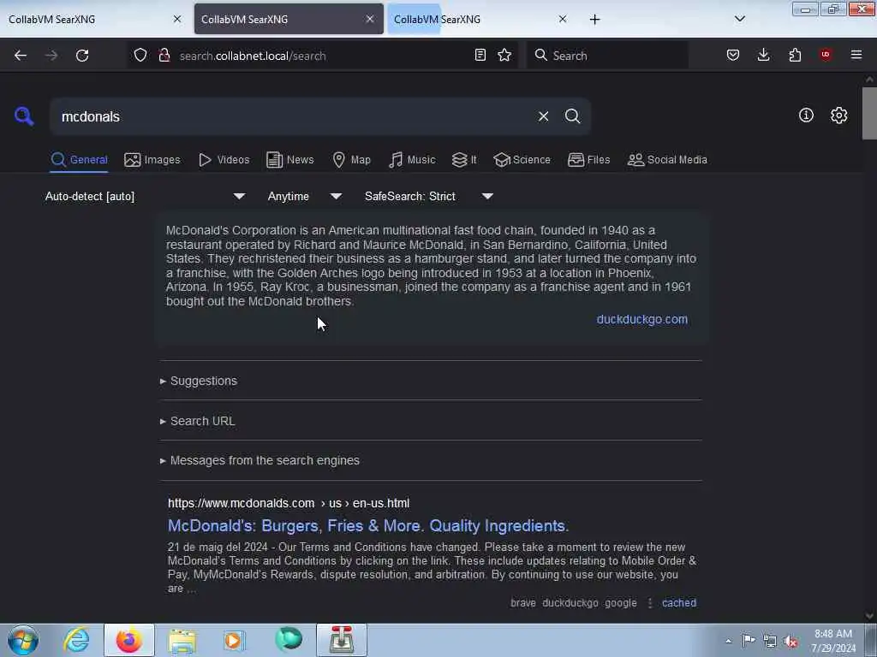Image resolution: width=877 pixels, height=657 pixels.
Task: Clear the mcdonals search query
Action: tap(543, 116)
